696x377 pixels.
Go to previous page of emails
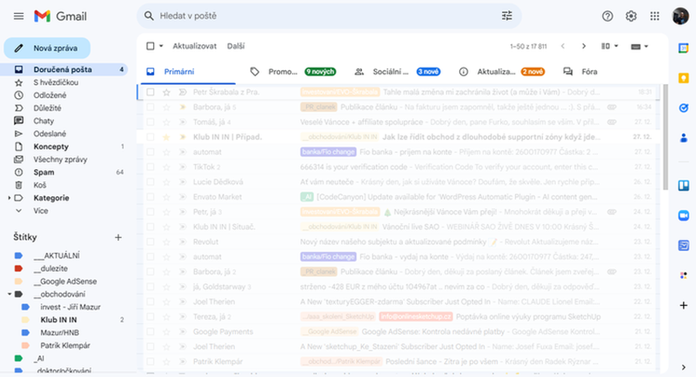pyautogui.click(x=562, y=46)
